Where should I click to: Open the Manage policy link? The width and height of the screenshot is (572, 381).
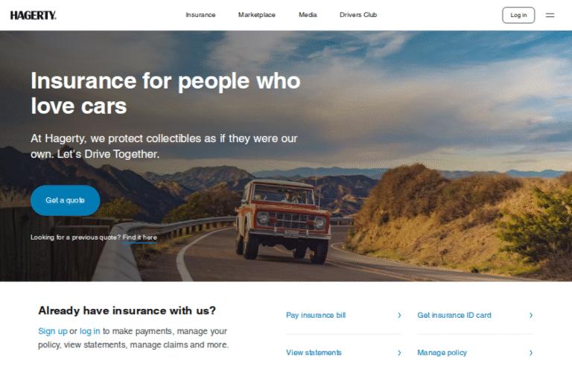click(x=442, y=353)
